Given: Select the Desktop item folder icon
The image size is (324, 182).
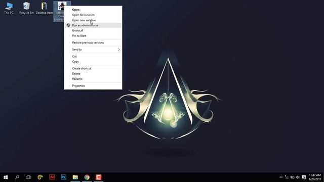Looking at the screenshot, I should pos(44,8).
